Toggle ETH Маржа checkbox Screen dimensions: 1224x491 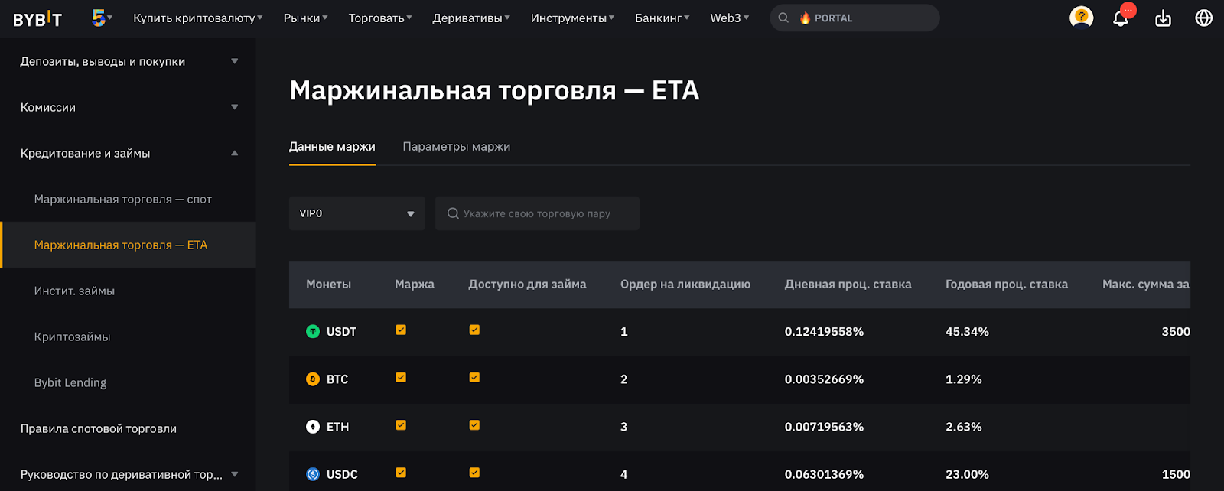(x=401, y=425)
